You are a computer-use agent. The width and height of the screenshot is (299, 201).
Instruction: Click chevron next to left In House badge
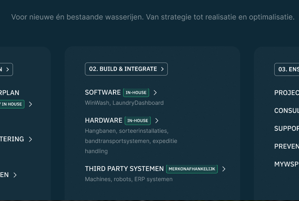point(30,104)
